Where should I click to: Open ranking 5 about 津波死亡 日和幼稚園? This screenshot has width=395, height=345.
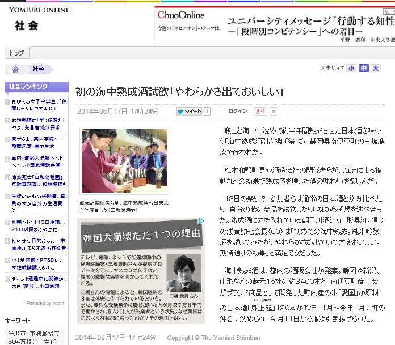coord(39,181)
